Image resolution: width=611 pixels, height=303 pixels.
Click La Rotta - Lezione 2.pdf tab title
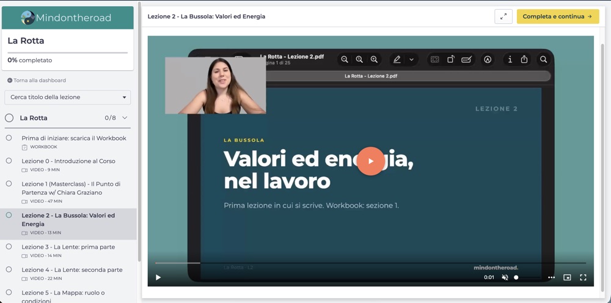(x=371, y=76)
